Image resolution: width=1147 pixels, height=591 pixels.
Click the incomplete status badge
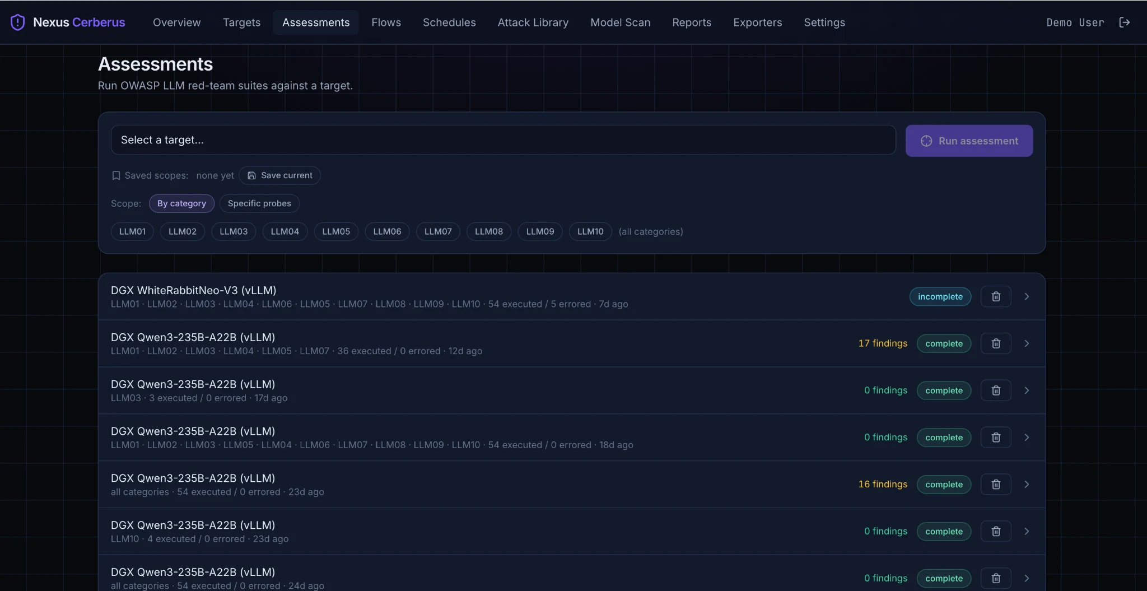click(x=940, y=296)
